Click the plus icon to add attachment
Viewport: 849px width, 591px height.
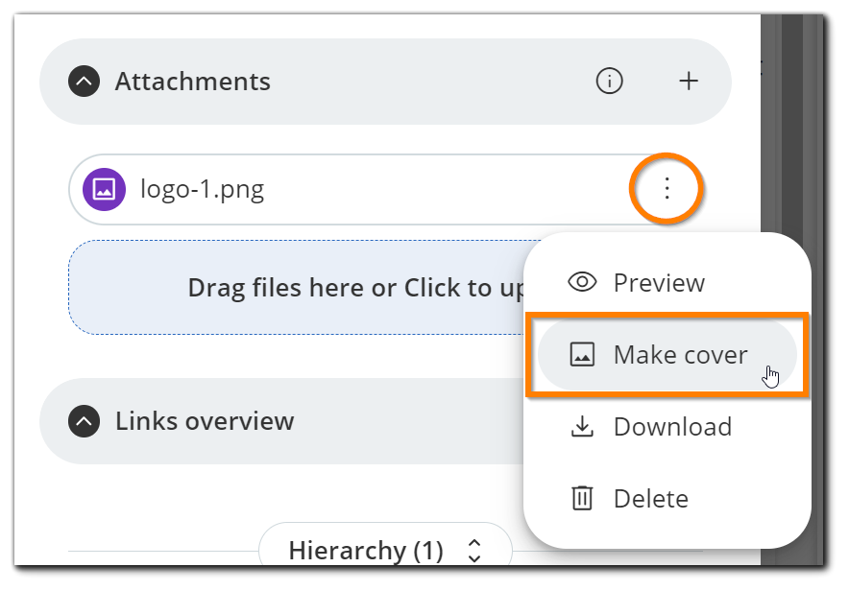click(689, 82)
